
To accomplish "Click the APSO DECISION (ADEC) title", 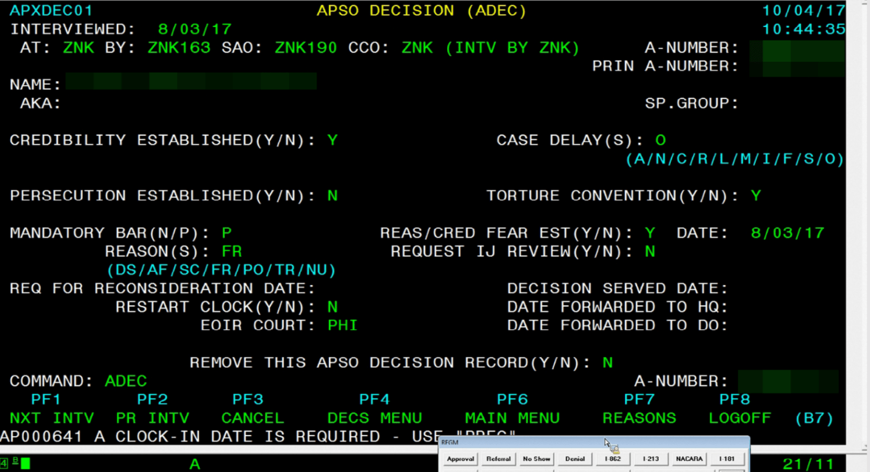I will [422, 11].
